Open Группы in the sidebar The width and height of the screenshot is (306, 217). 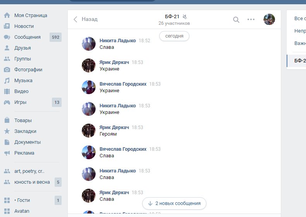(22, 59)
